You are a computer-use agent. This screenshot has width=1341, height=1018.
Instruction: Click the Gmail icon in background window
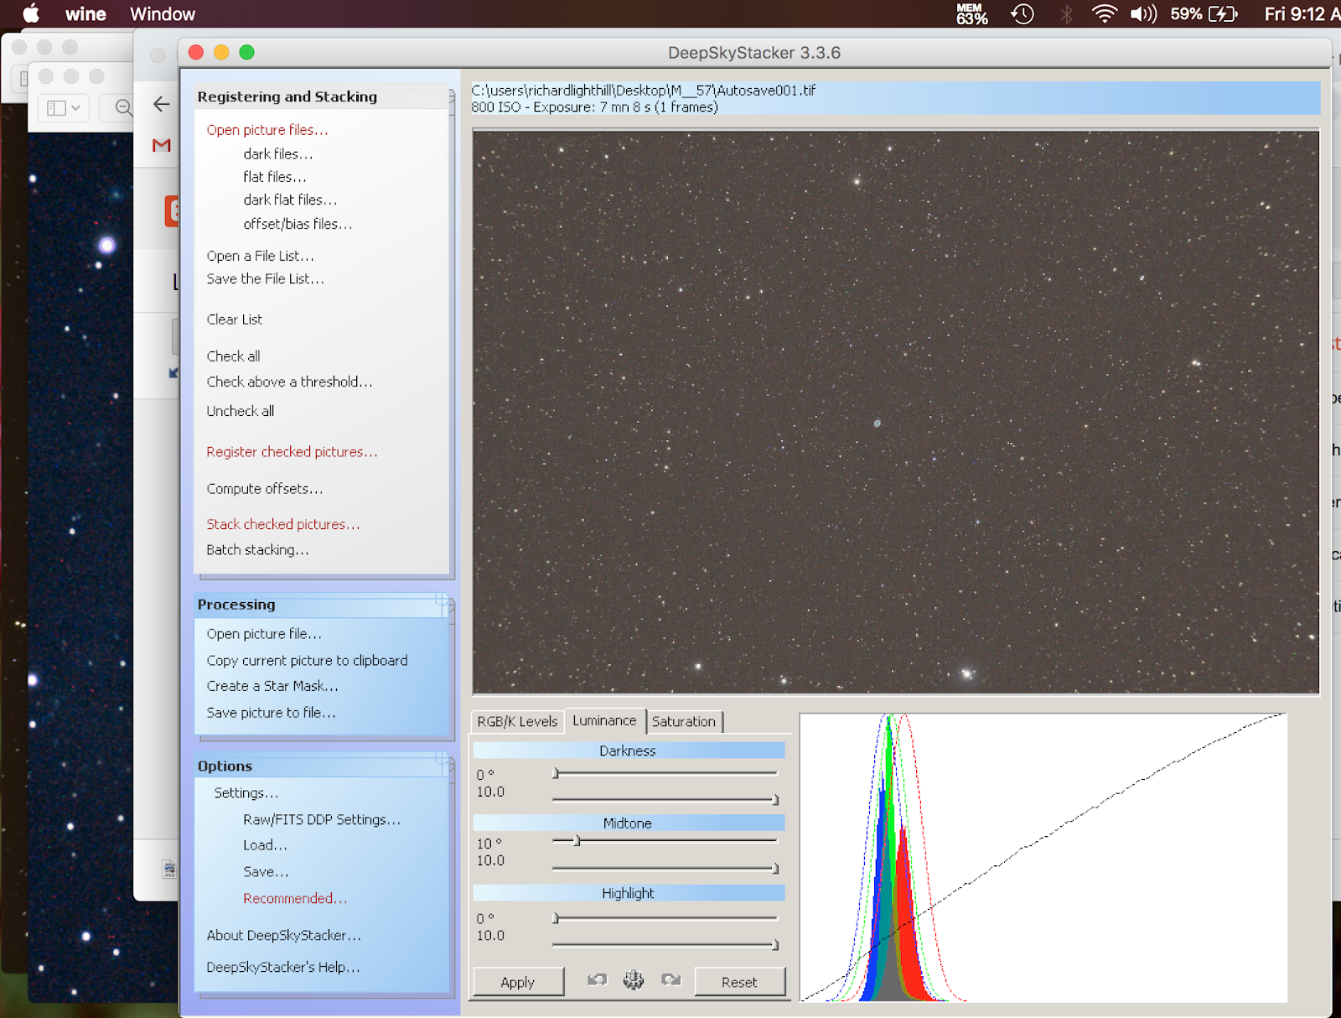coord(162,146)
